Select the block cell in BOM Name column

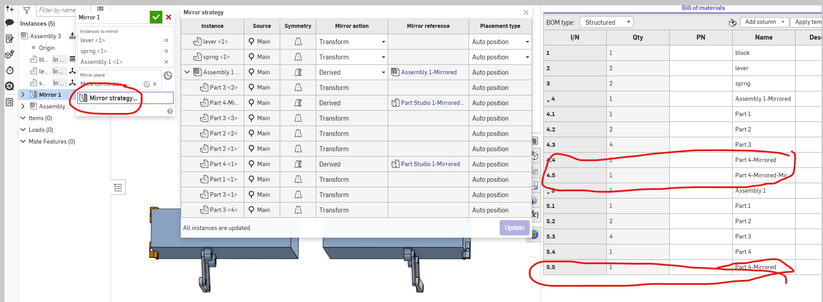coord(764,53)
